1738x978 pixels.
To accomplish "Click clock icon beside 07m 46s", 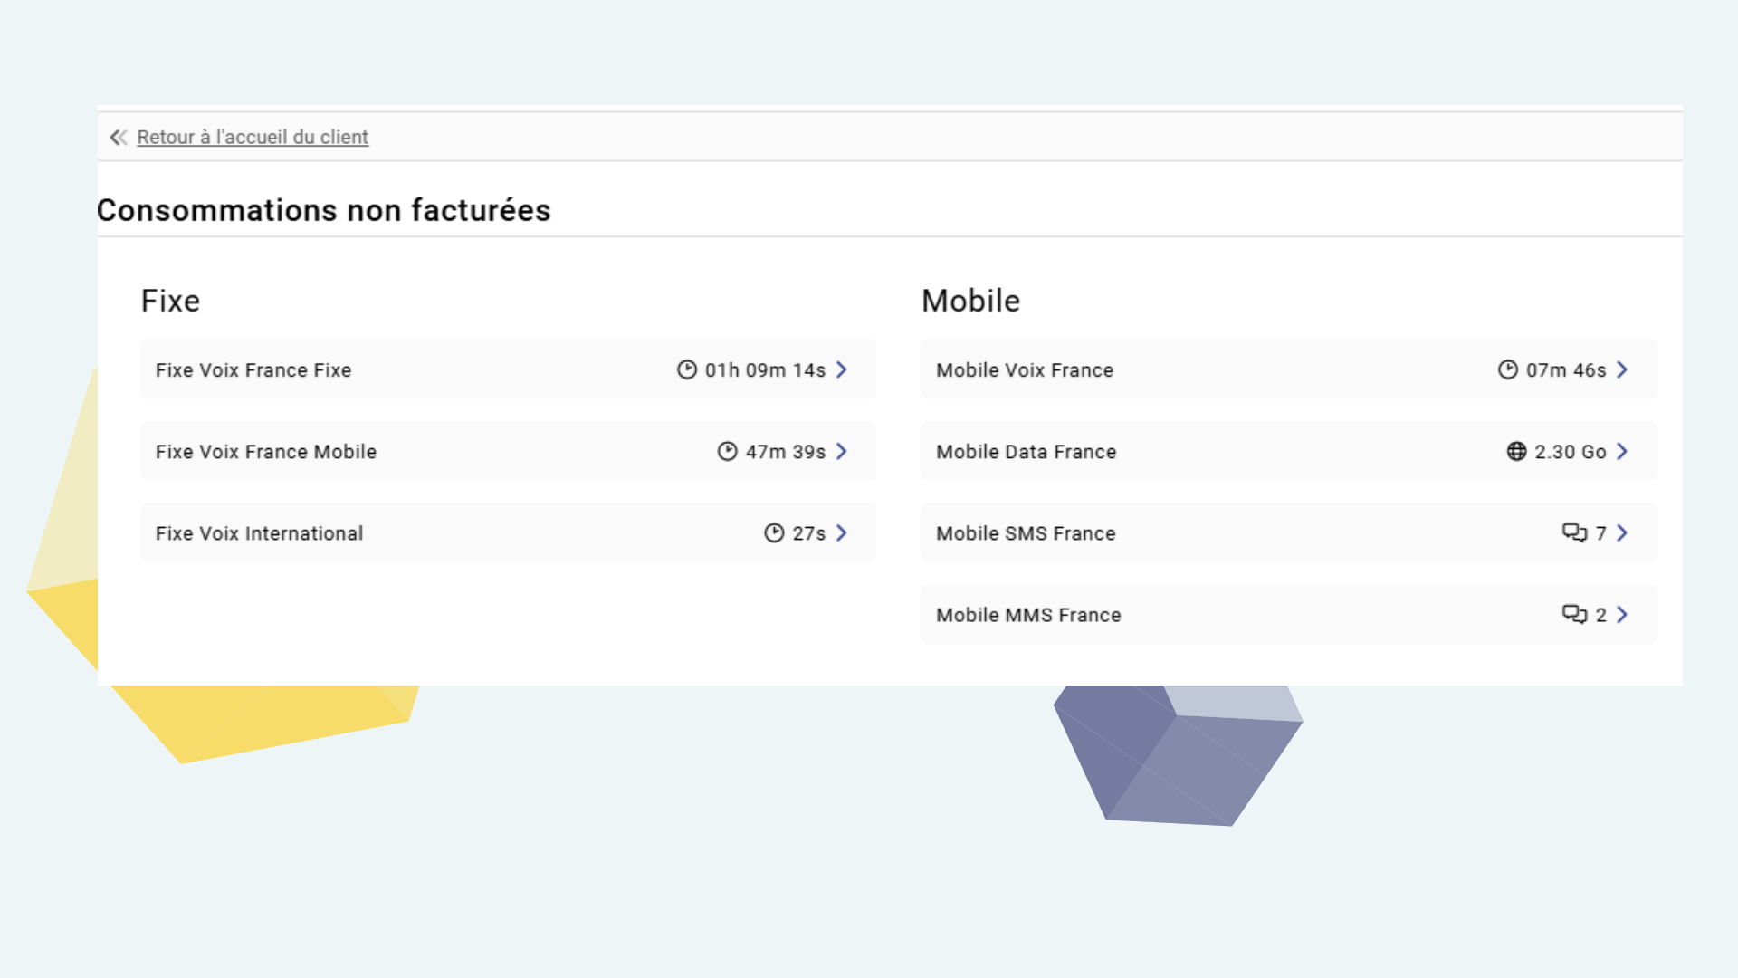I will point(1508,369).
